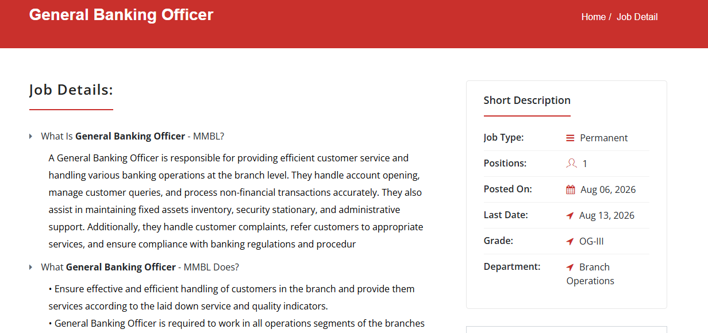
Task: Click the Job Details heading
Action: pos(71,90)
